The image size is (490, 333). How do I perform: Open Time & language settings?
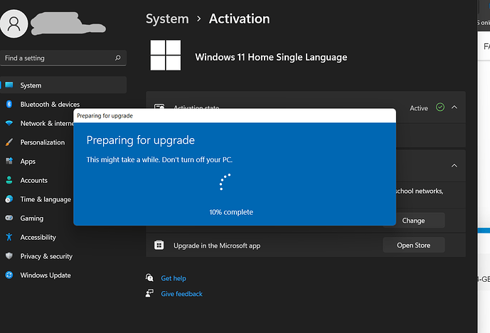(x=46, y=200)
